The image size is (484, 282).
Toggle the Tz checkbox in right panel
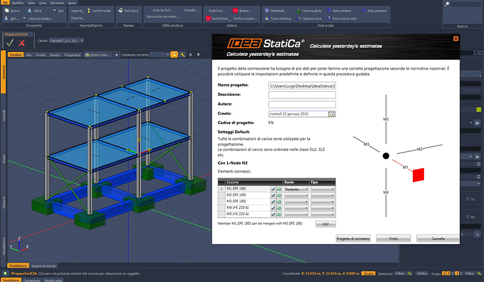[x=468, y=199]
